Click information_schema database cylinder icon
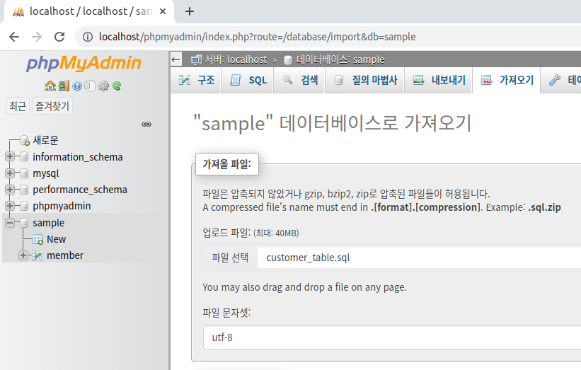 point(24,156)
